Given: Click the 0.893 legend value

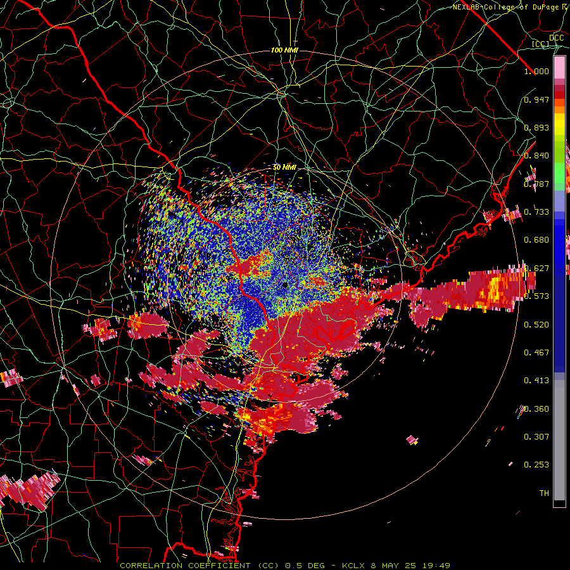Looking at the screenshot, I should pyautogui.click(x=536, y=127).
